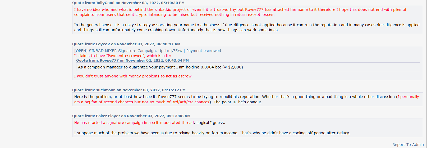Image resolution: width=427 pixels, height=148 pixels.
Task: Follow the nested Royse777 quote header link
Action: click(x=132, y=61)
